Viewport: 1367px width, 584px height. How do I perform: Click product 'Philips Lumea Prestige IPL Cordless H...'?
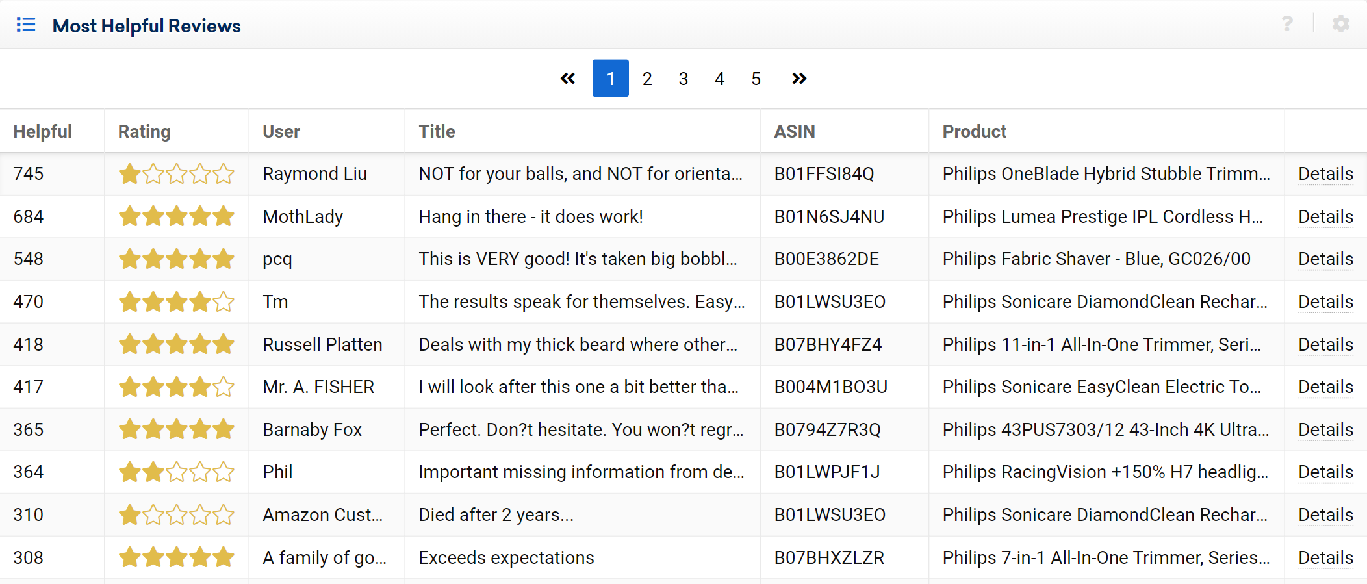click(1103, 217)
